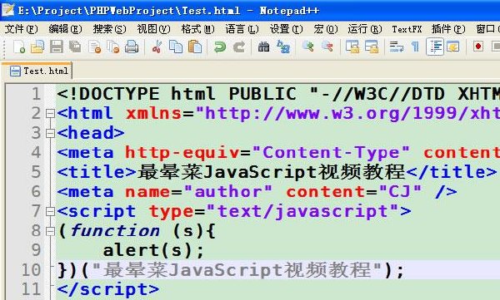This screenshot has width=500, height=300.
Task: Open the 语言(L) menu
Action: click(x=242, y=29)
